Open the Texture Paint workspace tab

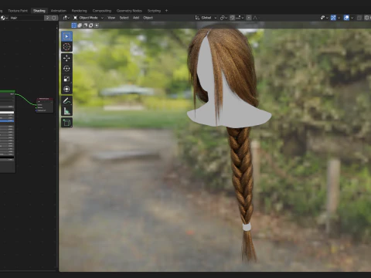point(18,11)
